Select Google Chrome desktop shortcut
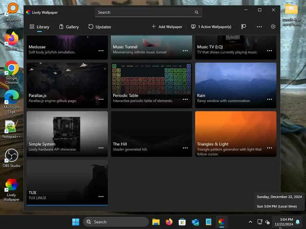The width and height of the screenshot is (306, 229). (12, 72)
